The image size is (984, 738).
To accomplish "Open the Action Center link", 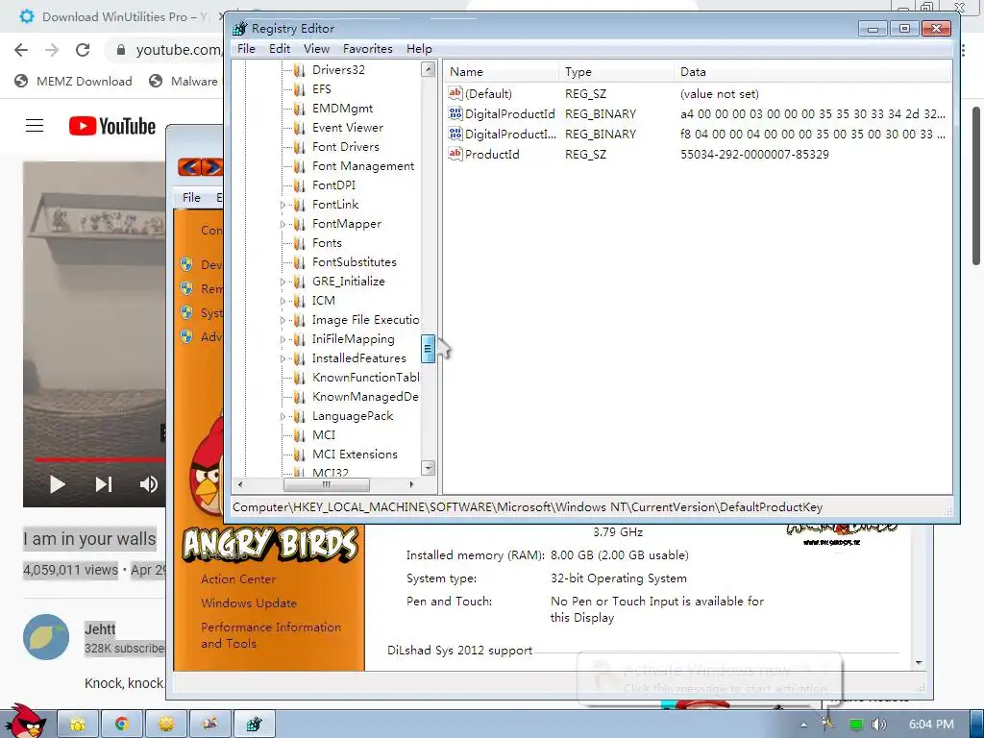I will pos(238,579).
